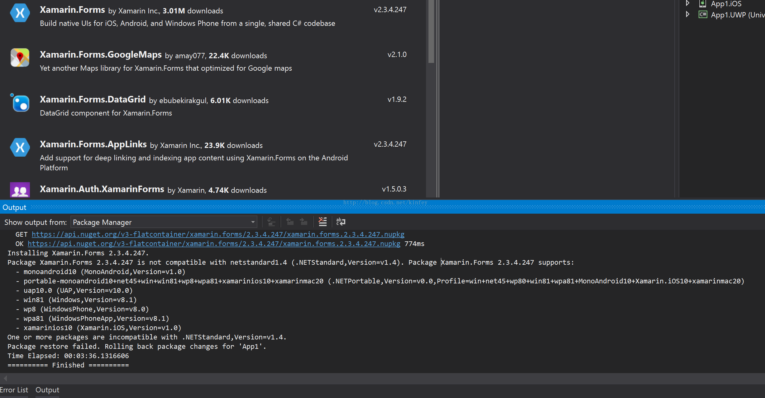Click the '========== Finished ==========' line
Screen dimensions: 765x398
pos(68,365)
